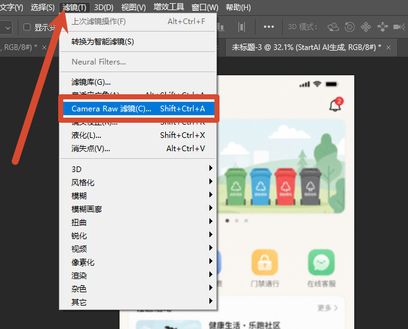Open the 帮助(H) menu
The width and height of the screenshot is (408, 329).
(238, 8)
